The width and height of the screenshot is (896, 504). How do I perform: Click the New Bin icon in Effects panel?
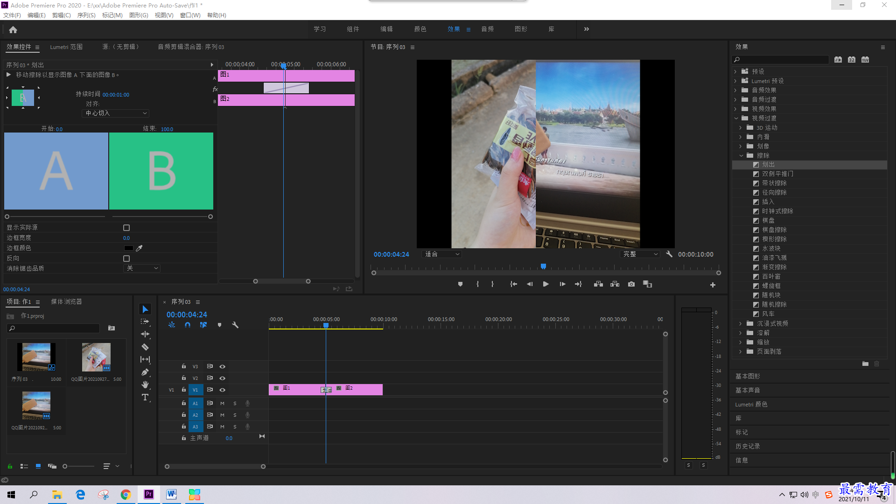pos(865,364)
